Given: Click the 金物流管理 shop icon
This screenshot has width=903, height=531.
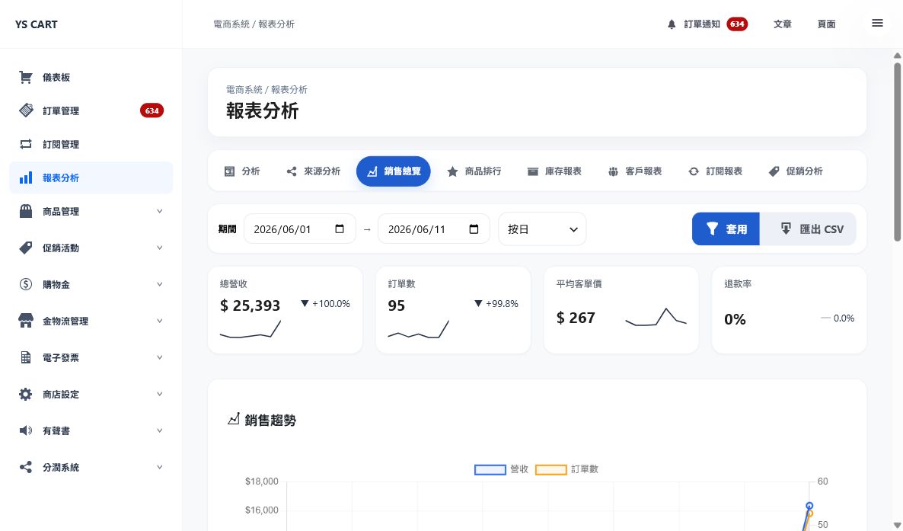Looking at the screenshot, I should pos(26,321).
